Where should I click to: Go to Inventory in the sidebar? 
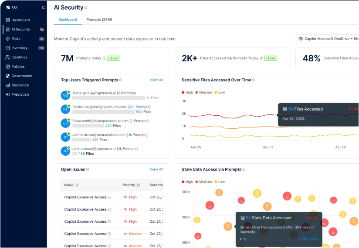pos(17,48)
